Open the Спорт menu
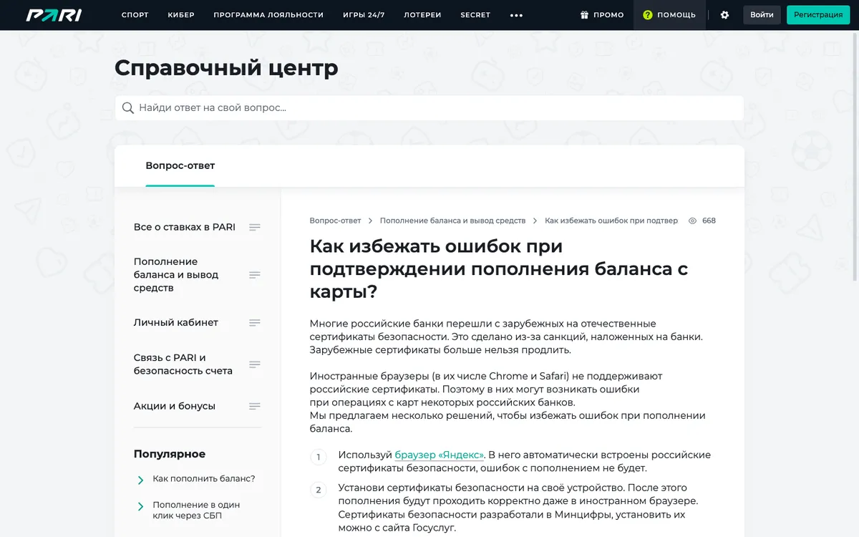 pyautogui.click(x=135, y=15)
